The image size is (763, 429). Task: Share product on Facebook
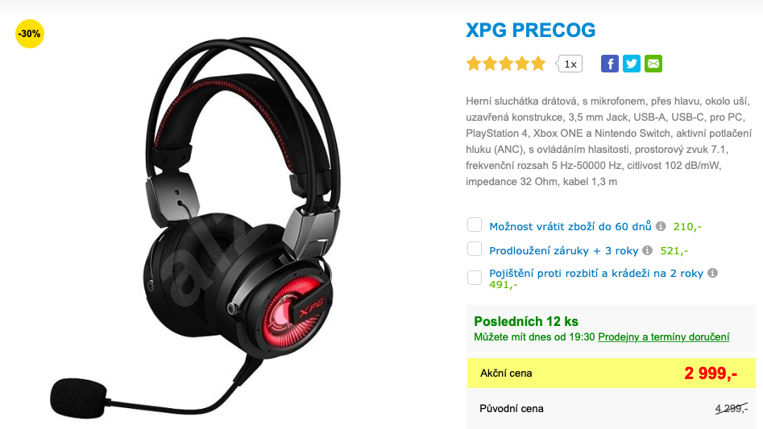610,64
